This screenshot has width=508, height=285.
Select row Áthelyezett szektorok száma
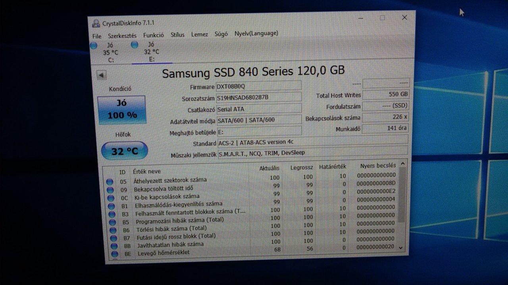pos(251,178)
